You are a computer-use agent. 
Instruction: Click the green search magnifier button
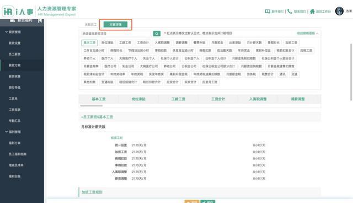click(157, 34)
